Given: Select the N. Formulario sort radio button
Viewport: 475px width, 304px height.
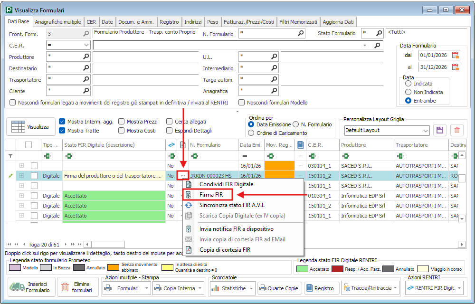Looking at the screenshot, I should pos(296,124).
